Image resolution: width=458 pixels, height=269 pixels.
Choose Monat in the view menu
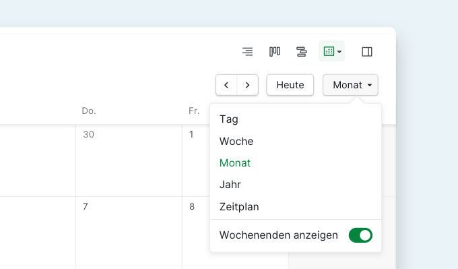(296, 163)
